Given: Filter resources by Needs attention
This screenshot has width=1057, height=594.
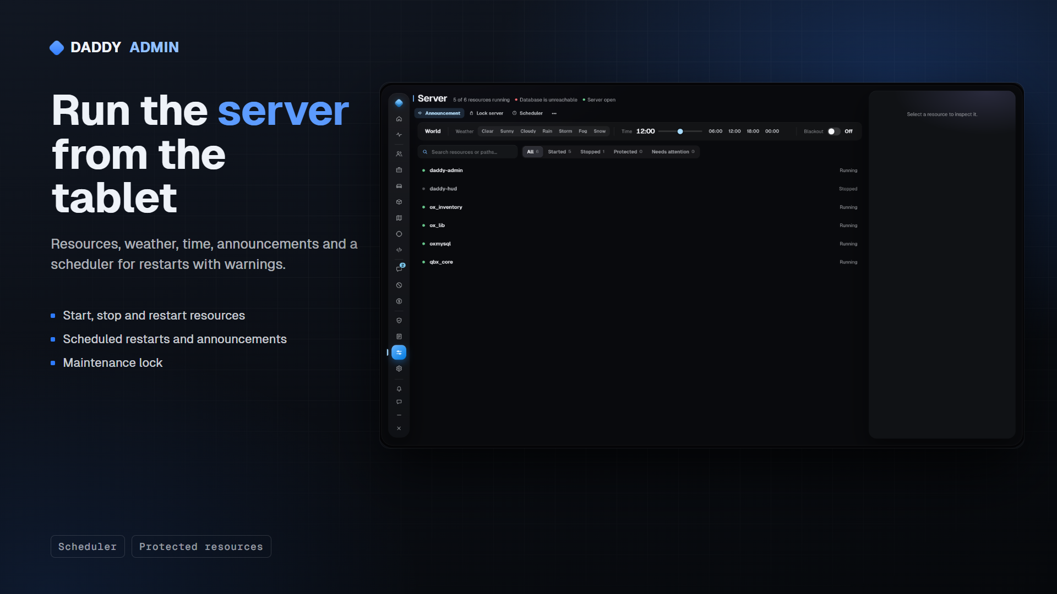Looking at the screenshot, I should [673, 152].
